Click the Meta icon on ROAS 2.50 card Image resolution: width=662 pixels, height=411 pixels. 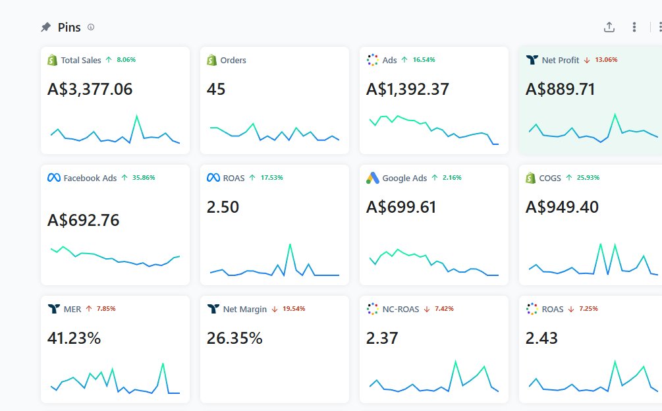[x=213, y=178]
